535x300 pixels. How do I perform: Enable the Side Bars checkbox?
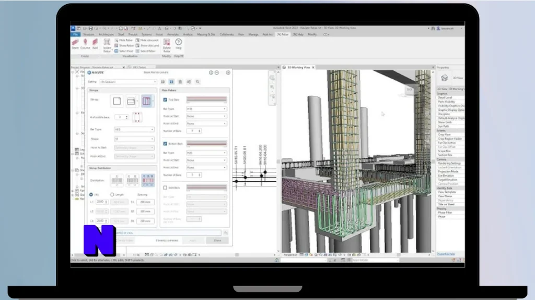(165, 187)
